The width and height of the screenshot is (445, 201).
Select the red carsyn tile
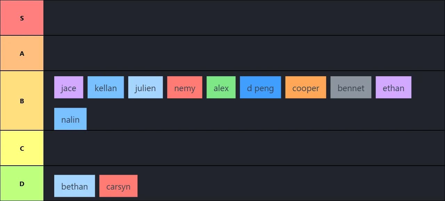118,186
